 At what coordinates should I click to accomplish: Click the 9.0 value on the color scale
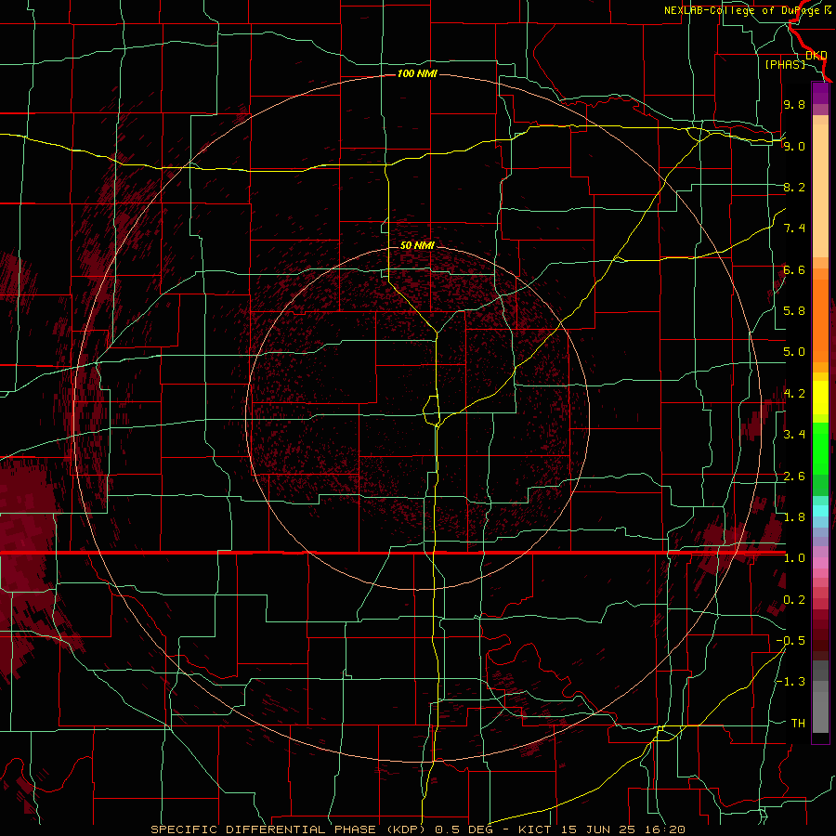(794, 146)
